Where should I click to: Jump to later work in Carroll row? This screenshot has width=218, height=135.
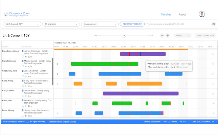213,64
